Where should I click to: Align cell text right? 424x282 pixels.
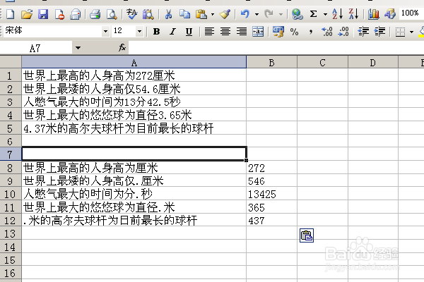point(242,32)
